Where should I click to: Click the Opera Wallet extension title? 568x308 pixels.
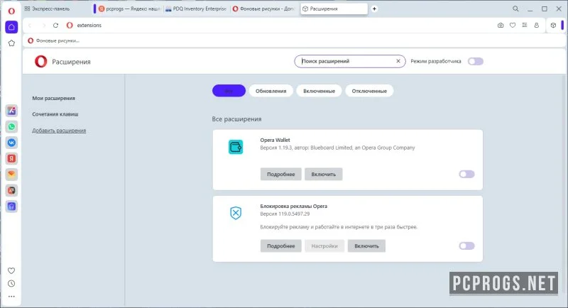(275, 140)
